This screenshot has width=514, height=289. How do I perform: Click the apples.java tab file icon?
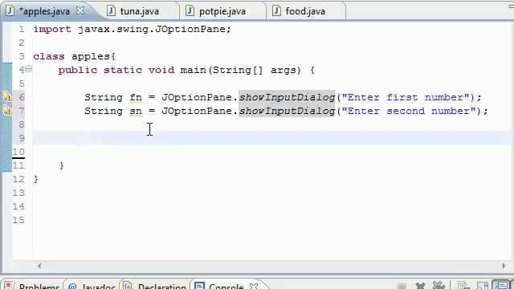[10, 10]
